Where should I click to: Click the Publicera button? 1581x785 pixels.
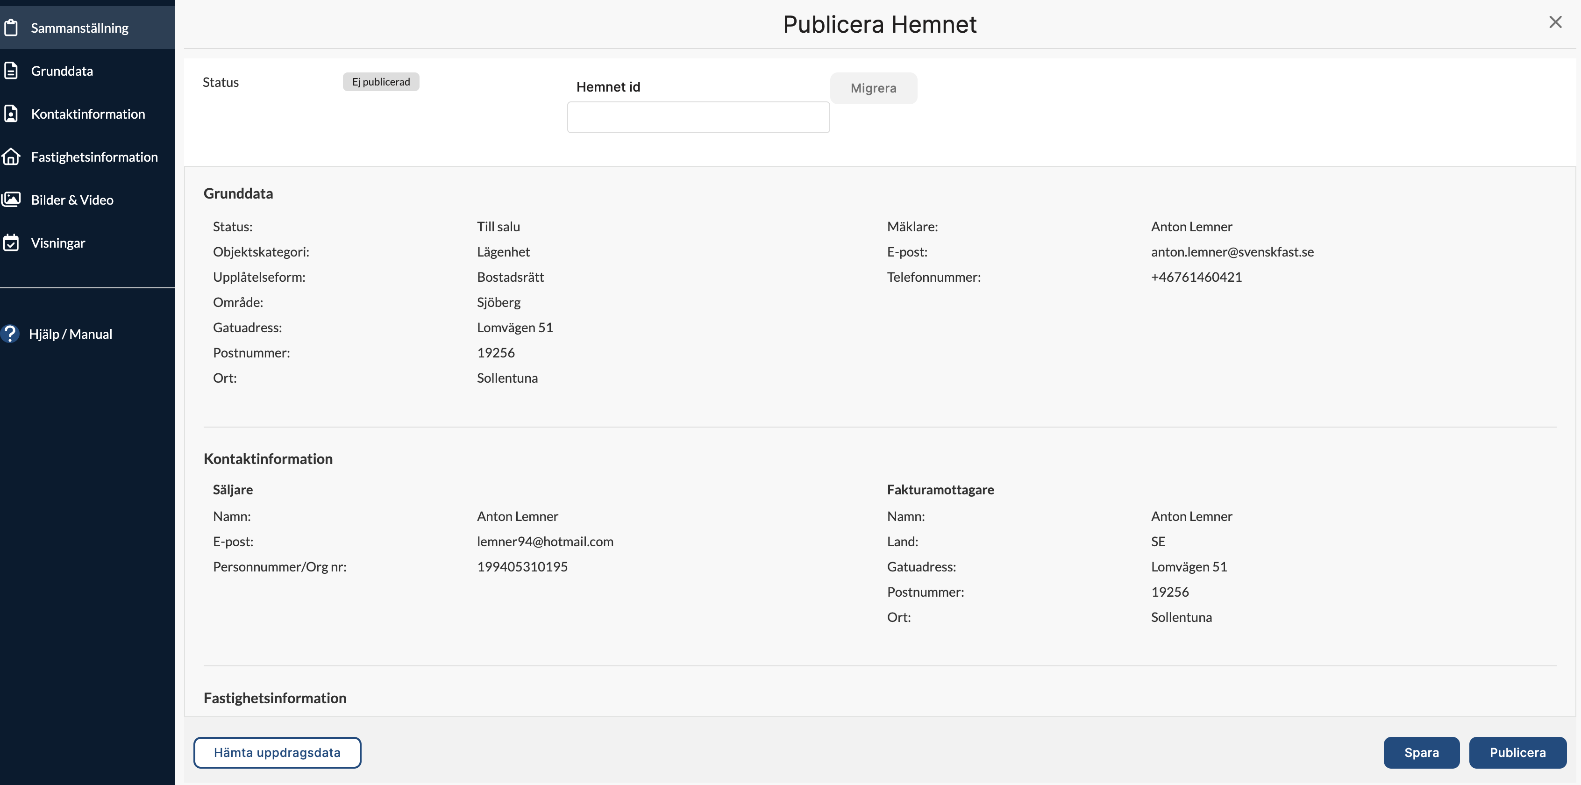click(x=1517, y=752)
